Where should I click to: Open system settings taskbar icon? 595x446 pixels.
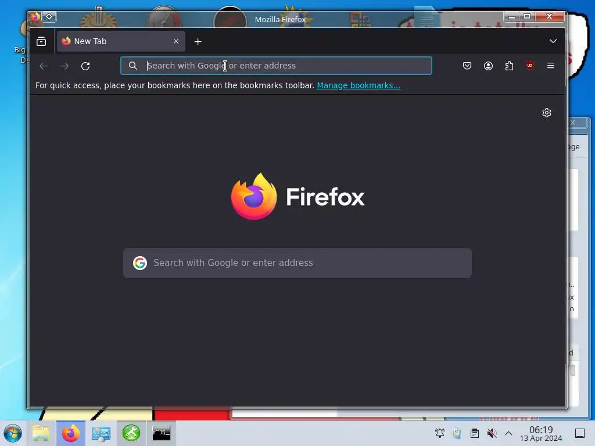[101, 433]
